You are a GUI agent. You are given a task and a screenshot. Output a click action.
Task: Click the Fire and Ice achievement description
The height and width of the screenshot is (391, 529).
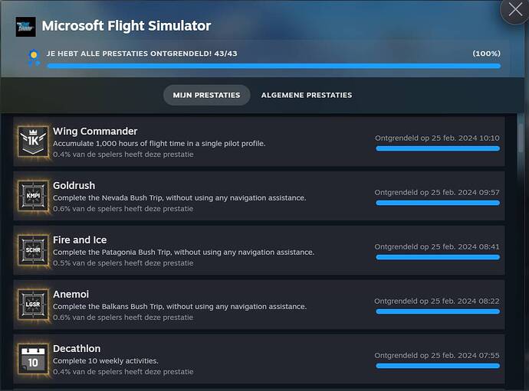(x=183, y=252)
